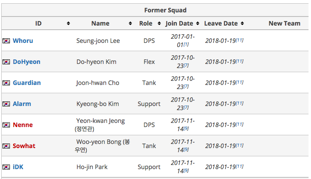This screenshot has height=179, width=311.
Task: Open the DoHyeon player link
Action: tap(26, 62)
